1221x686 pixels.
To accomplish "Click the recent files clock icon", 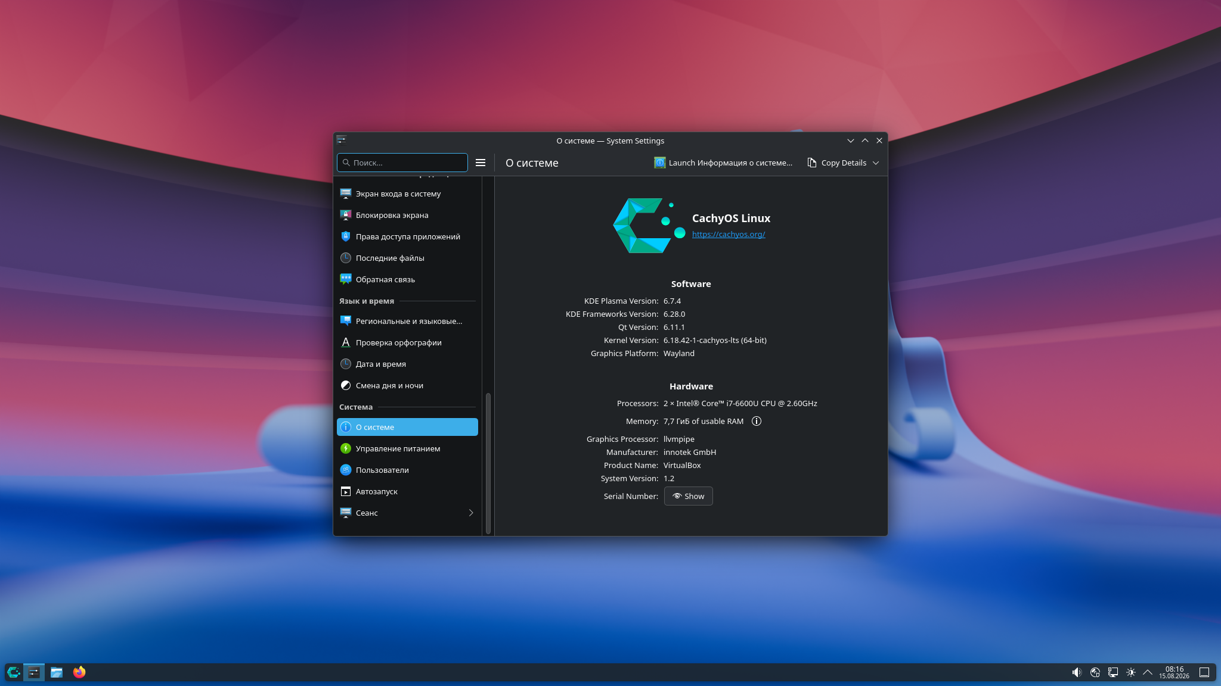I will coord(346,258).
